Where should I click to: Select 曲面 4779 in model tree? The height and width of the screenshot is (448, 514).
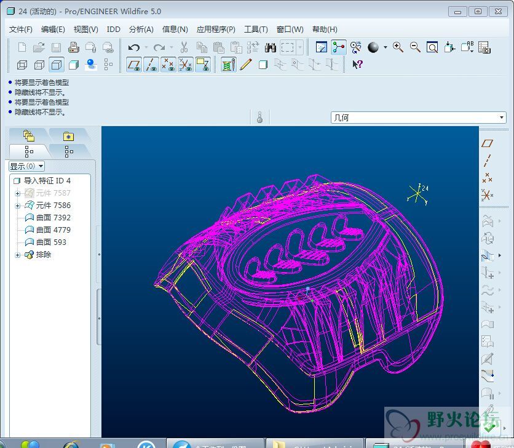point(53,230)
